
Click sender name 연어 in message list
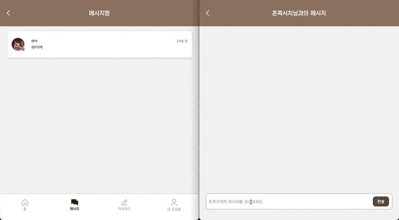(x=34, y=41)
